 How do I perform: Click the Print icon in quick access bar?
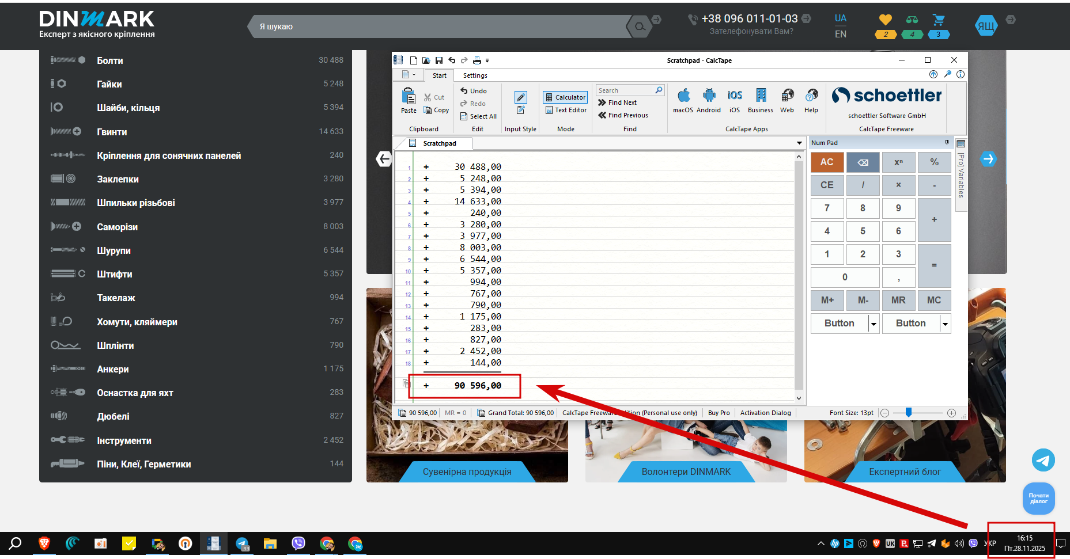477,60
